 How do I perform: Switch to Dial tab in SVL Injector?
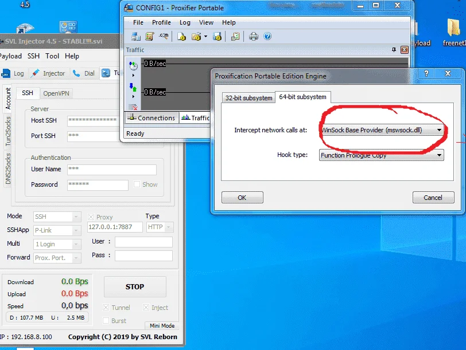[x=84, y=73]
